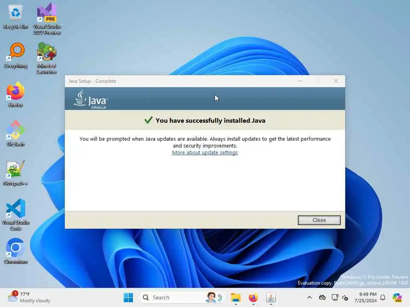410x307 pixels.
Task: Open Firefox from the taskbar
Action: [253, 297]
